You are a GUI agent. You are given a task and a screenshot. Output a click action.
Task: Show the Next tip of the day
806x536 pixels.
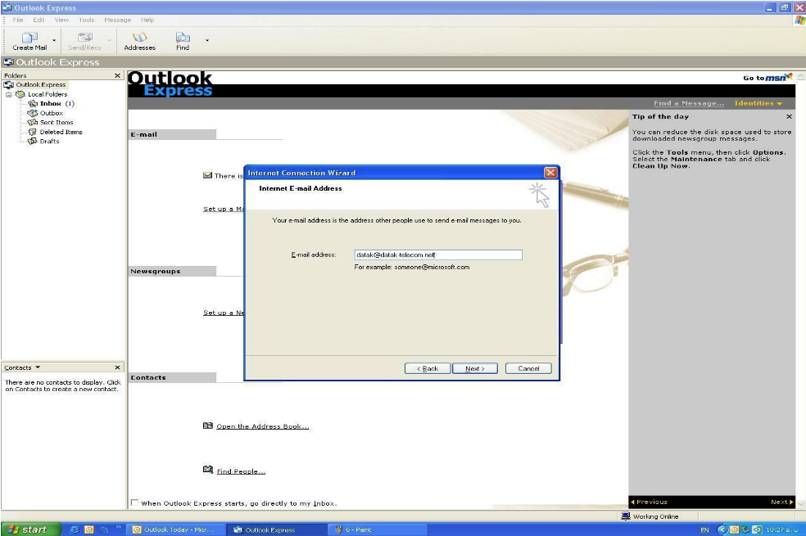[x=782, y=502]
